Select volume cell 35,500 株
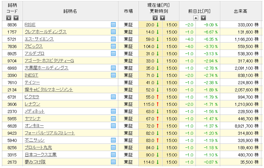The width and height of the screenshot is (264, 168). [241, 162]
